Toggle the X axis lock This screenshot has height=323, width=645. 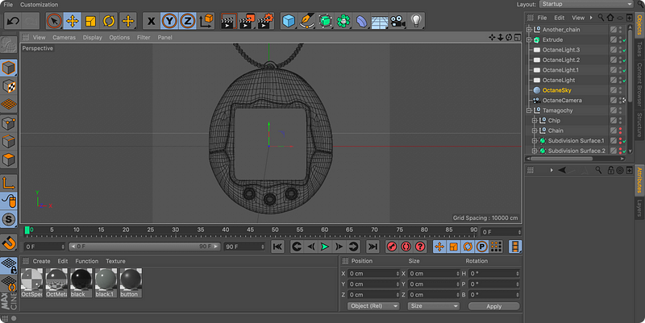151,20
